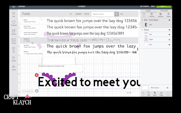181x113 pixels.
Task: Open My Projects
Action: pyautogui.click(x=144, y=6)
